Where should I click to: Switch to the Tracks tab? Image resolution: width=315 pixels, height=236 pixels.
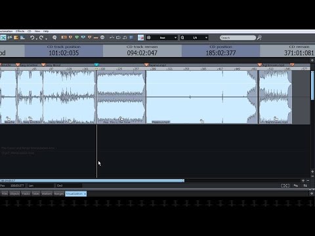[x=26, y=194]
